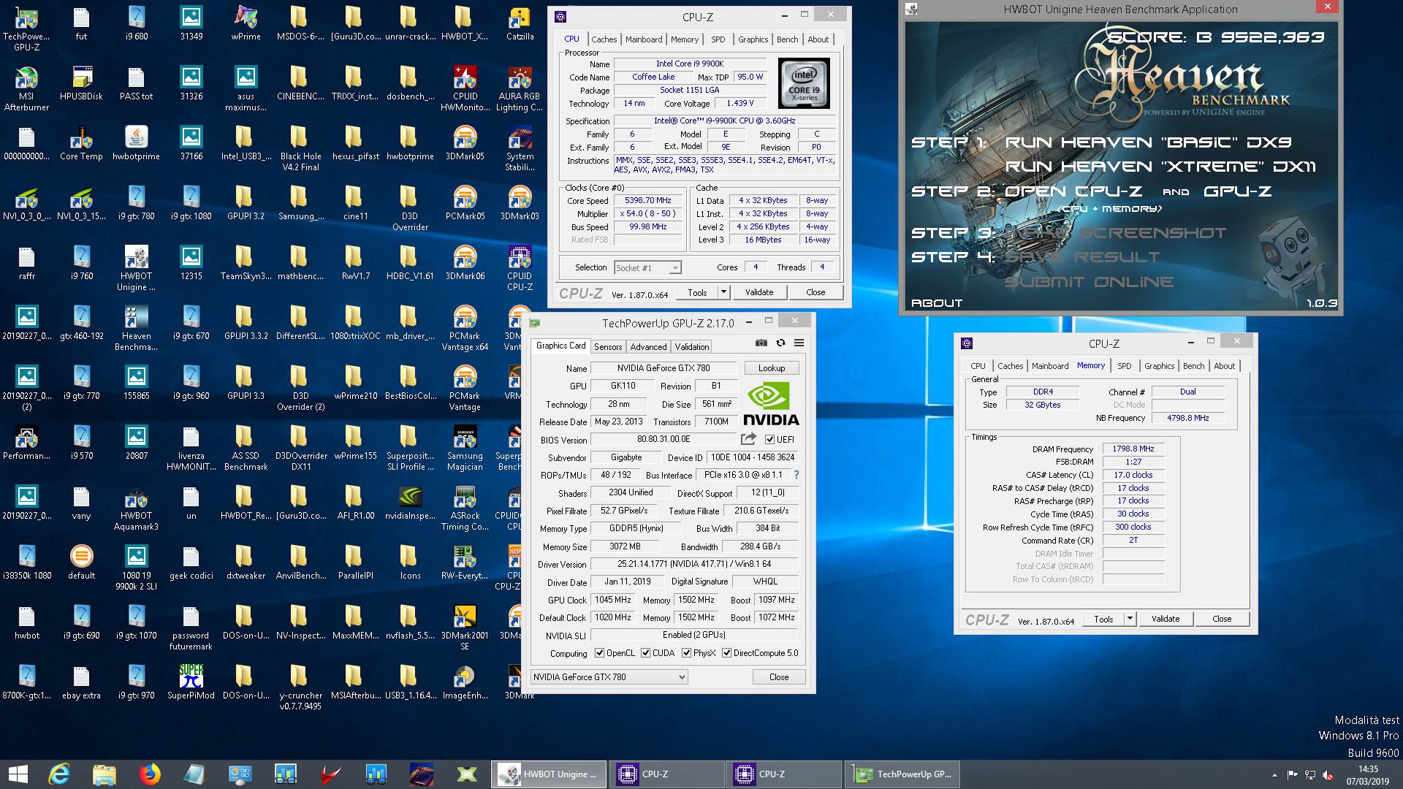Click the DRAM Frequency value in CPU-Z Memory
Screen dimensions: 1403x789
[1133, 449]
